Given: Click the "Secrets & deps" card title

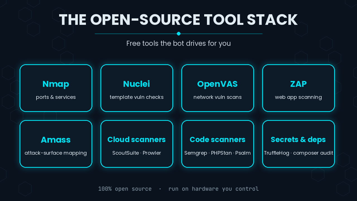Looking at the screenshot, I should tap(298, 140).
